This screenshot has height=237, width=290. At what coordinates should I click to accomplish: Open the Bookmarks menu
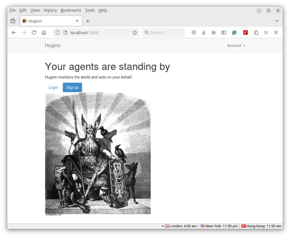[x=71, y=10]
